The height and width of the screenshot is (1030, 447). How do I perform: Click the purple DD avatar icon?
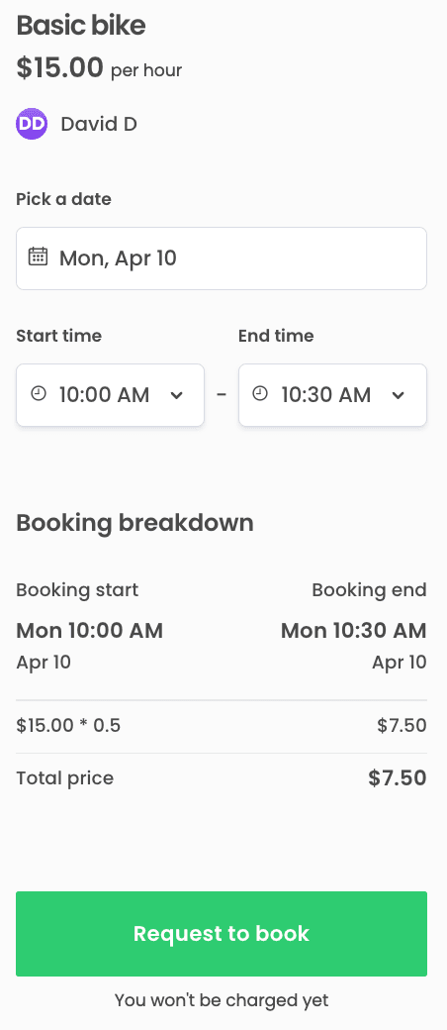pyautogui.click(x=32, y=124)
